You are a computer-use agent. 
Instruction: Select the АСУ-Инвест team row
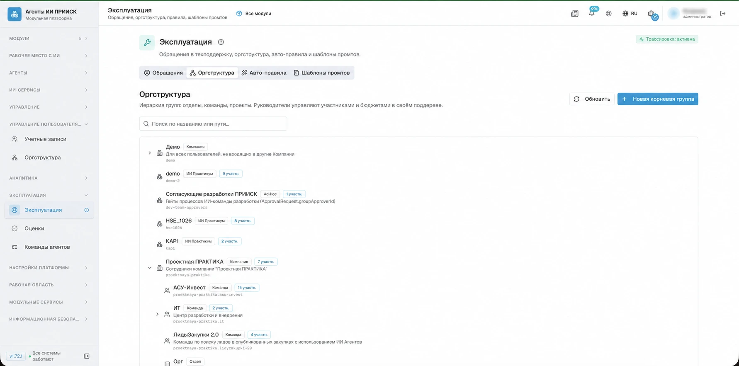(x=418, y=291)
